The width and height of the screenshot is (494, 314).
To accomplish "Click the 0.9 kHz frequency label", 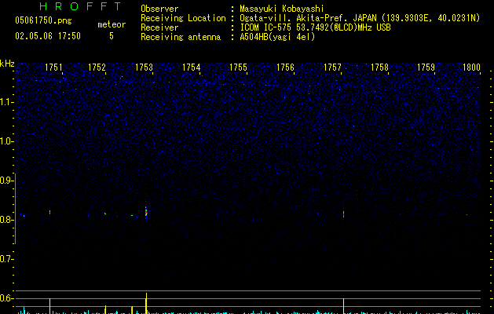I will pos(6,181).
